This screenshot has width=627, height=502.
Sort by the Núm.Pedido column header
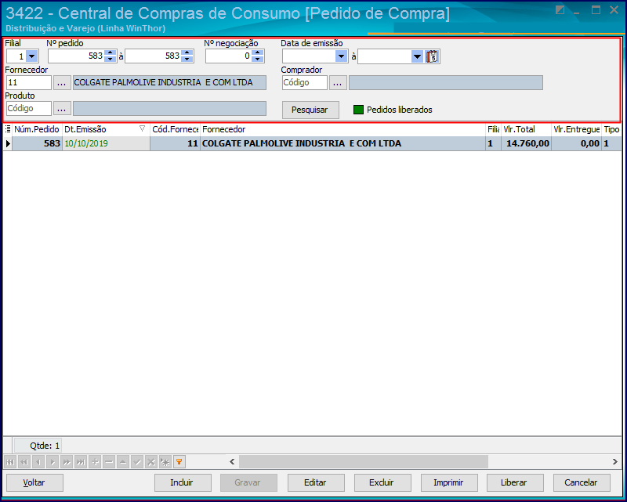[37, 129]
